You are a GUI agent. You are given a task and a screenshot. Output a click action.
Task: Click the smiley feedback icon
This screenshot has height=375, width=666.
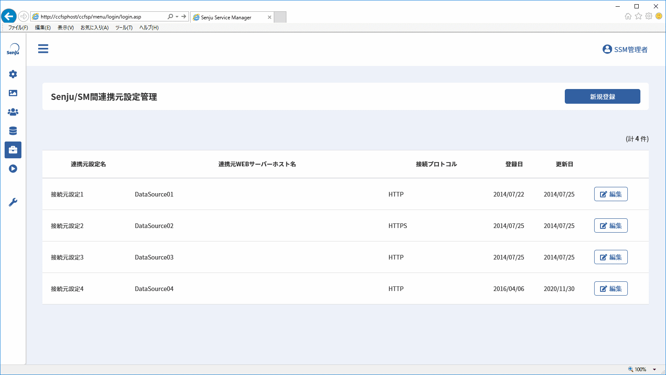click(659, 16)
